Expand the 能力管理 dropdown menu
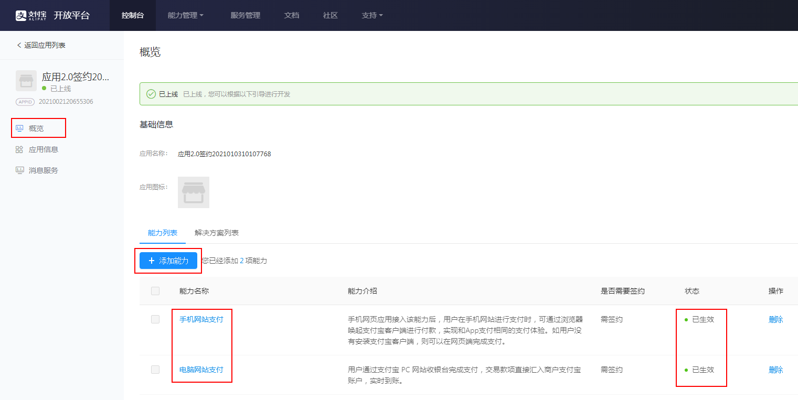 (x=185, y=15)
